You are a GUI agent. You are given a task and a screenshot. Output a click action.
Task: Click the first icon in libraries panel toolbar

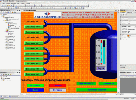[x=2, y=74]
